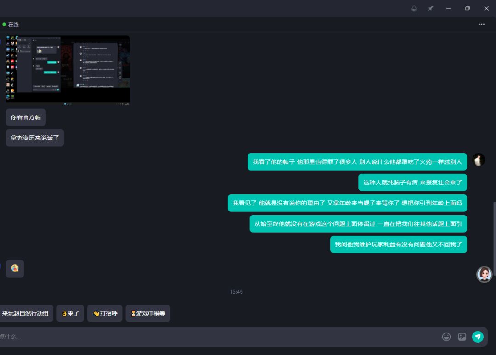Open the image attachment picker
Image resolution: width=496 pixels, height=355 pixels.
[462, 337]
